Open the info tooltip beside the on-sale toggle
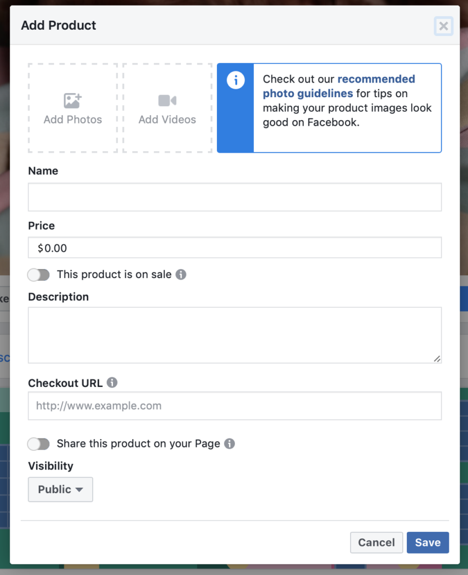 point(181,274)
